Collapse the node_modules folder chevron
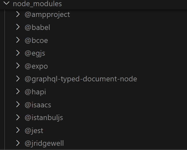 point(6,4)
